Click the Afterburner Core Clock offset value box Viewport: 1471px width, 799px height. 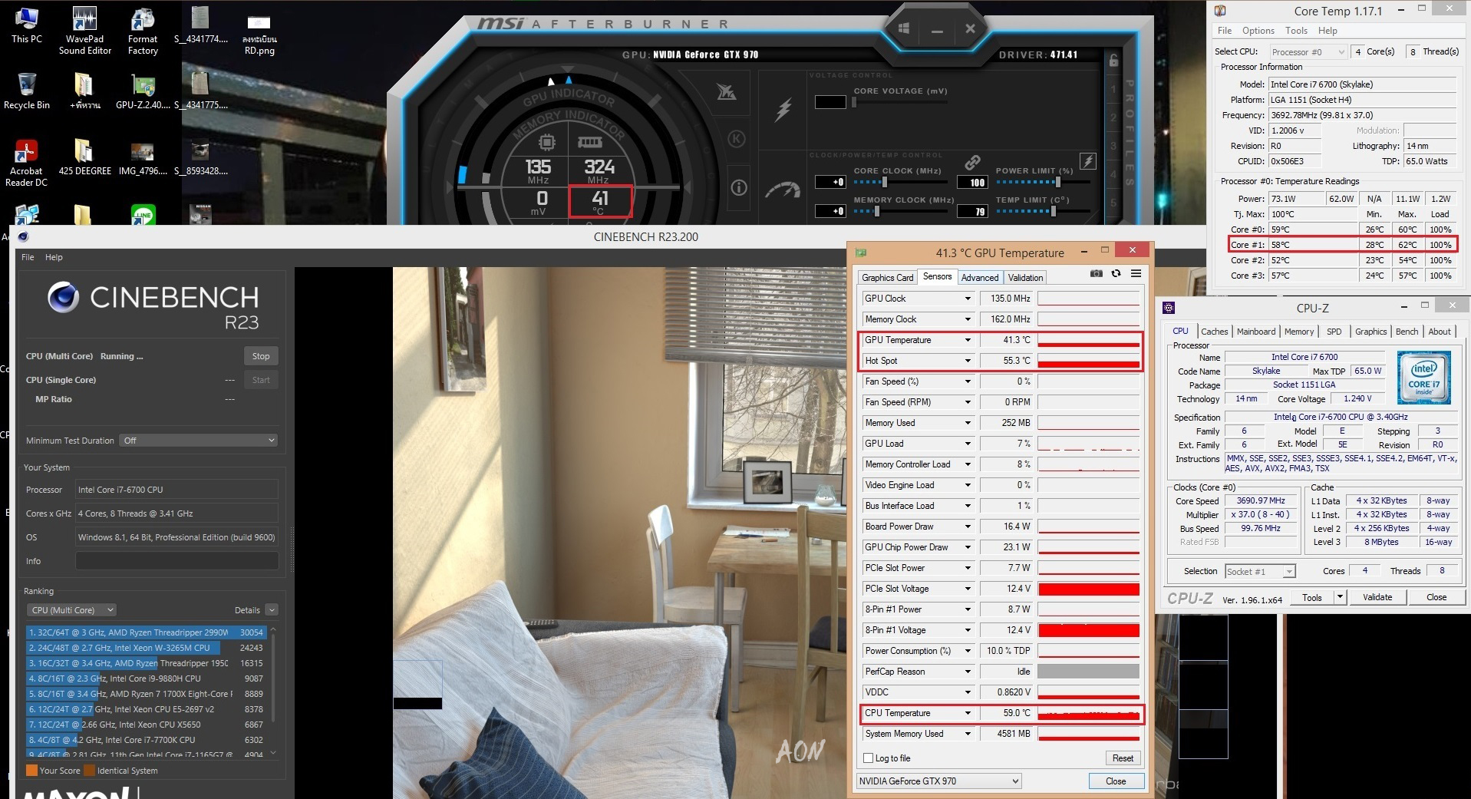(830, 183)
